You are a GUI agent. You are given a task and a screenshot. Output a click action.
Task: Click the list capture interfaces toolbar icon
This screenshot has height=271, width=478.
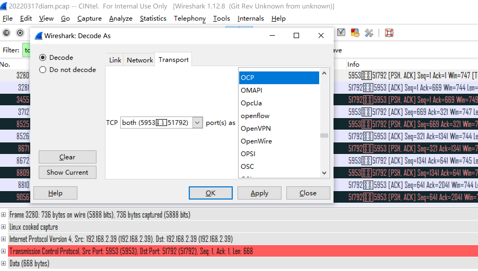coord(6,33)
